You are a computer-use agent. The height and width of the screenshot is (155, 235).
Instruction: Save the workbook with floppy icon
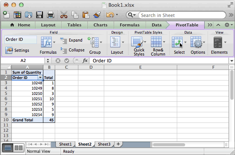[x=40, y=15]
